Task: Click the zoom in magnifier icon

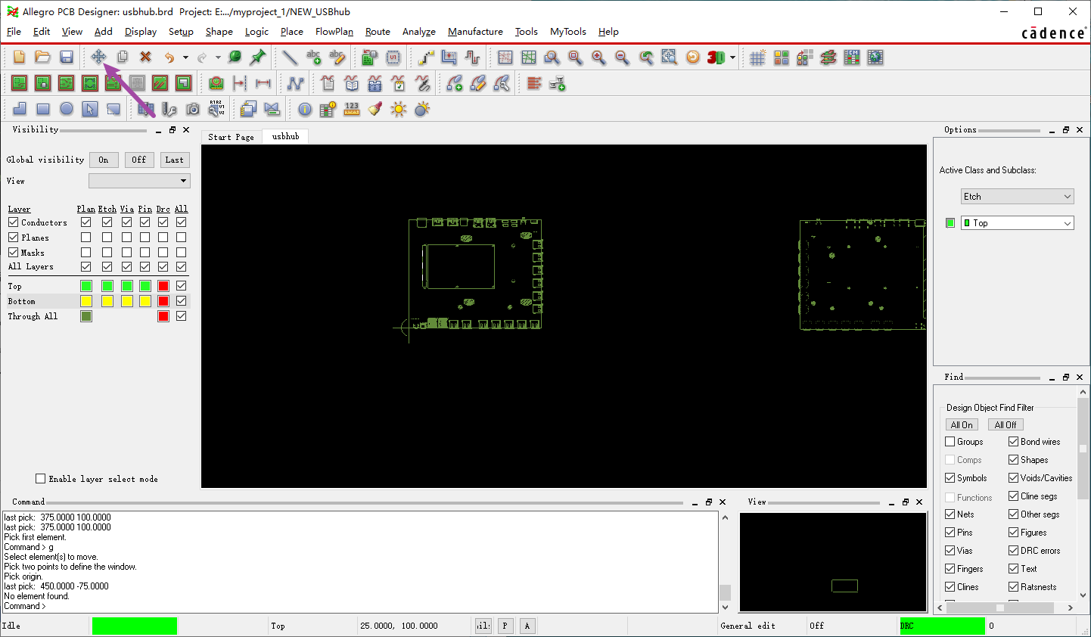Action: [598, 57]
